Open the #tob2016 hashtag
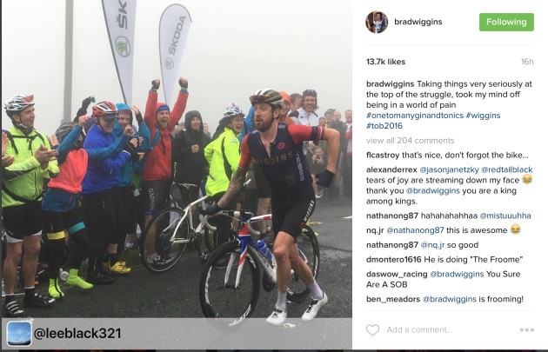Viewport: 548px width, 352px height. pos(384,126)
